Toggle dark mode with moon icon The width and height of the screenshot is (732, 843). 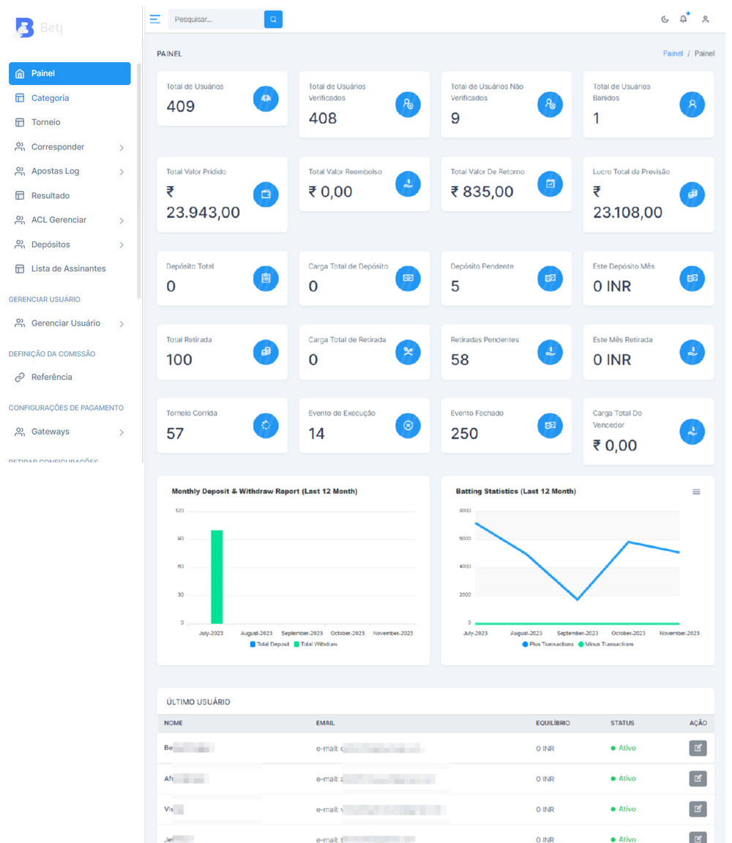(x=665, y=20)
